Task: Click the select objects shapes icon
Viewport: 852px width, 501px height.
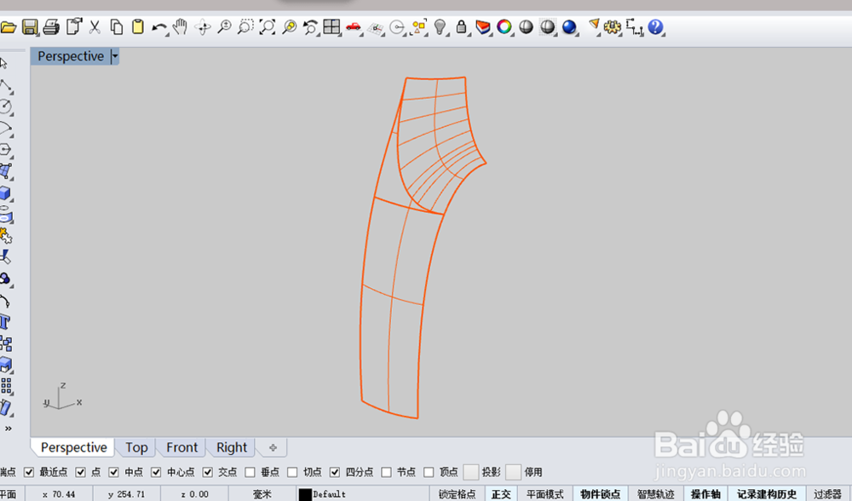Action: (x=419, y=26)
